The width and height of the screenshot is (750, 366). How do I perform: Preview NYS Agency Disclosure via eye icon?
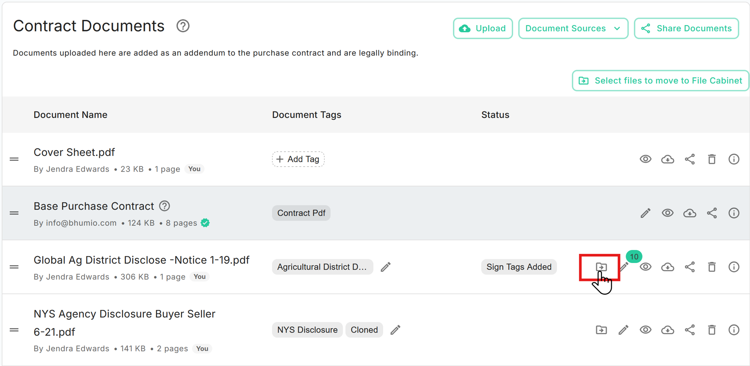point(646,330)
